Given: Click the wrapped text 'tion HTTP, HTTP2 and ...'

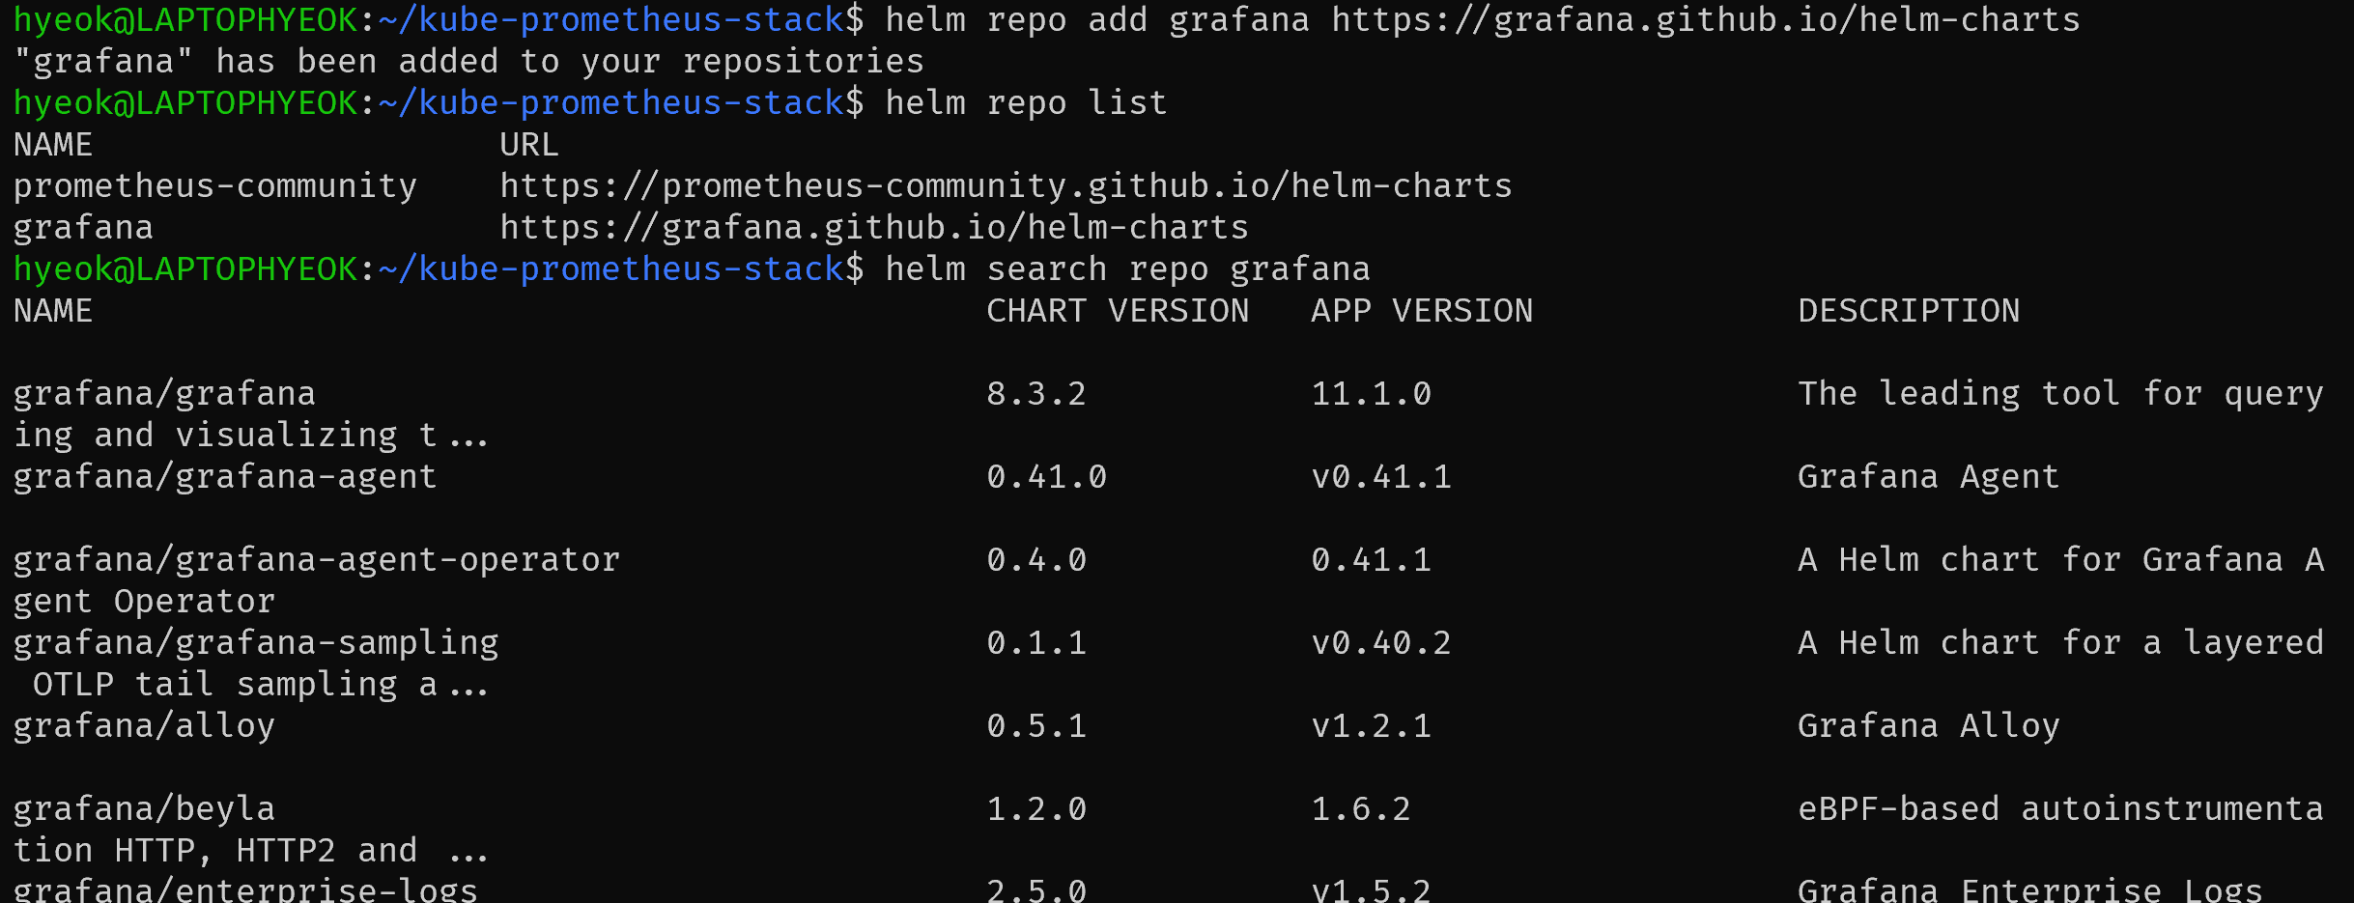Looking at the screenshot, I should 250,851.
